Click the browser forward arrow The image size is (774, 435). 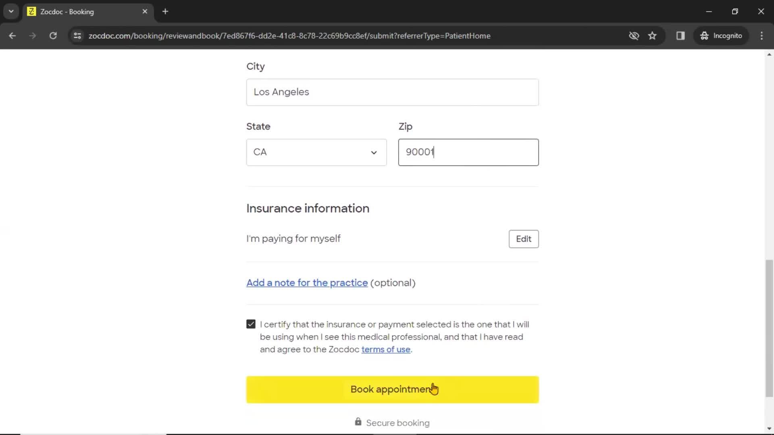click(32, 35)
